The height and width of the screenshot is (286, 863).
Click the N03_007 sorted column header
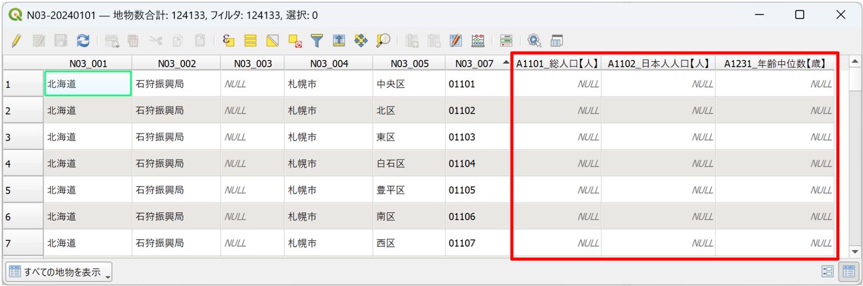tap(478, 63)
